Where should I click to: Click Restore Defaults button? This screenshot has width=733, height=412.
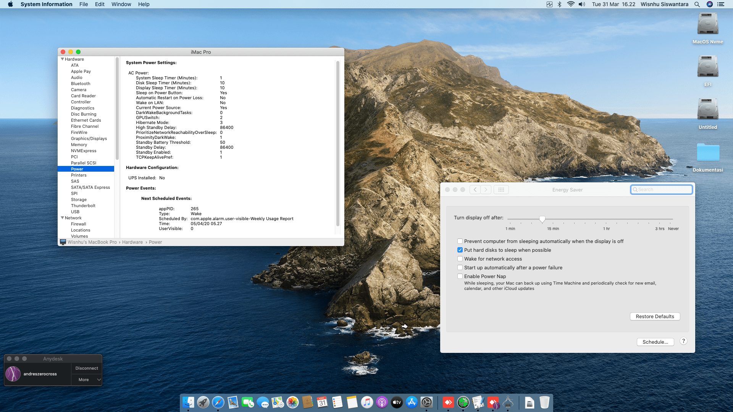pyautogui.click(x=655, y=316)
